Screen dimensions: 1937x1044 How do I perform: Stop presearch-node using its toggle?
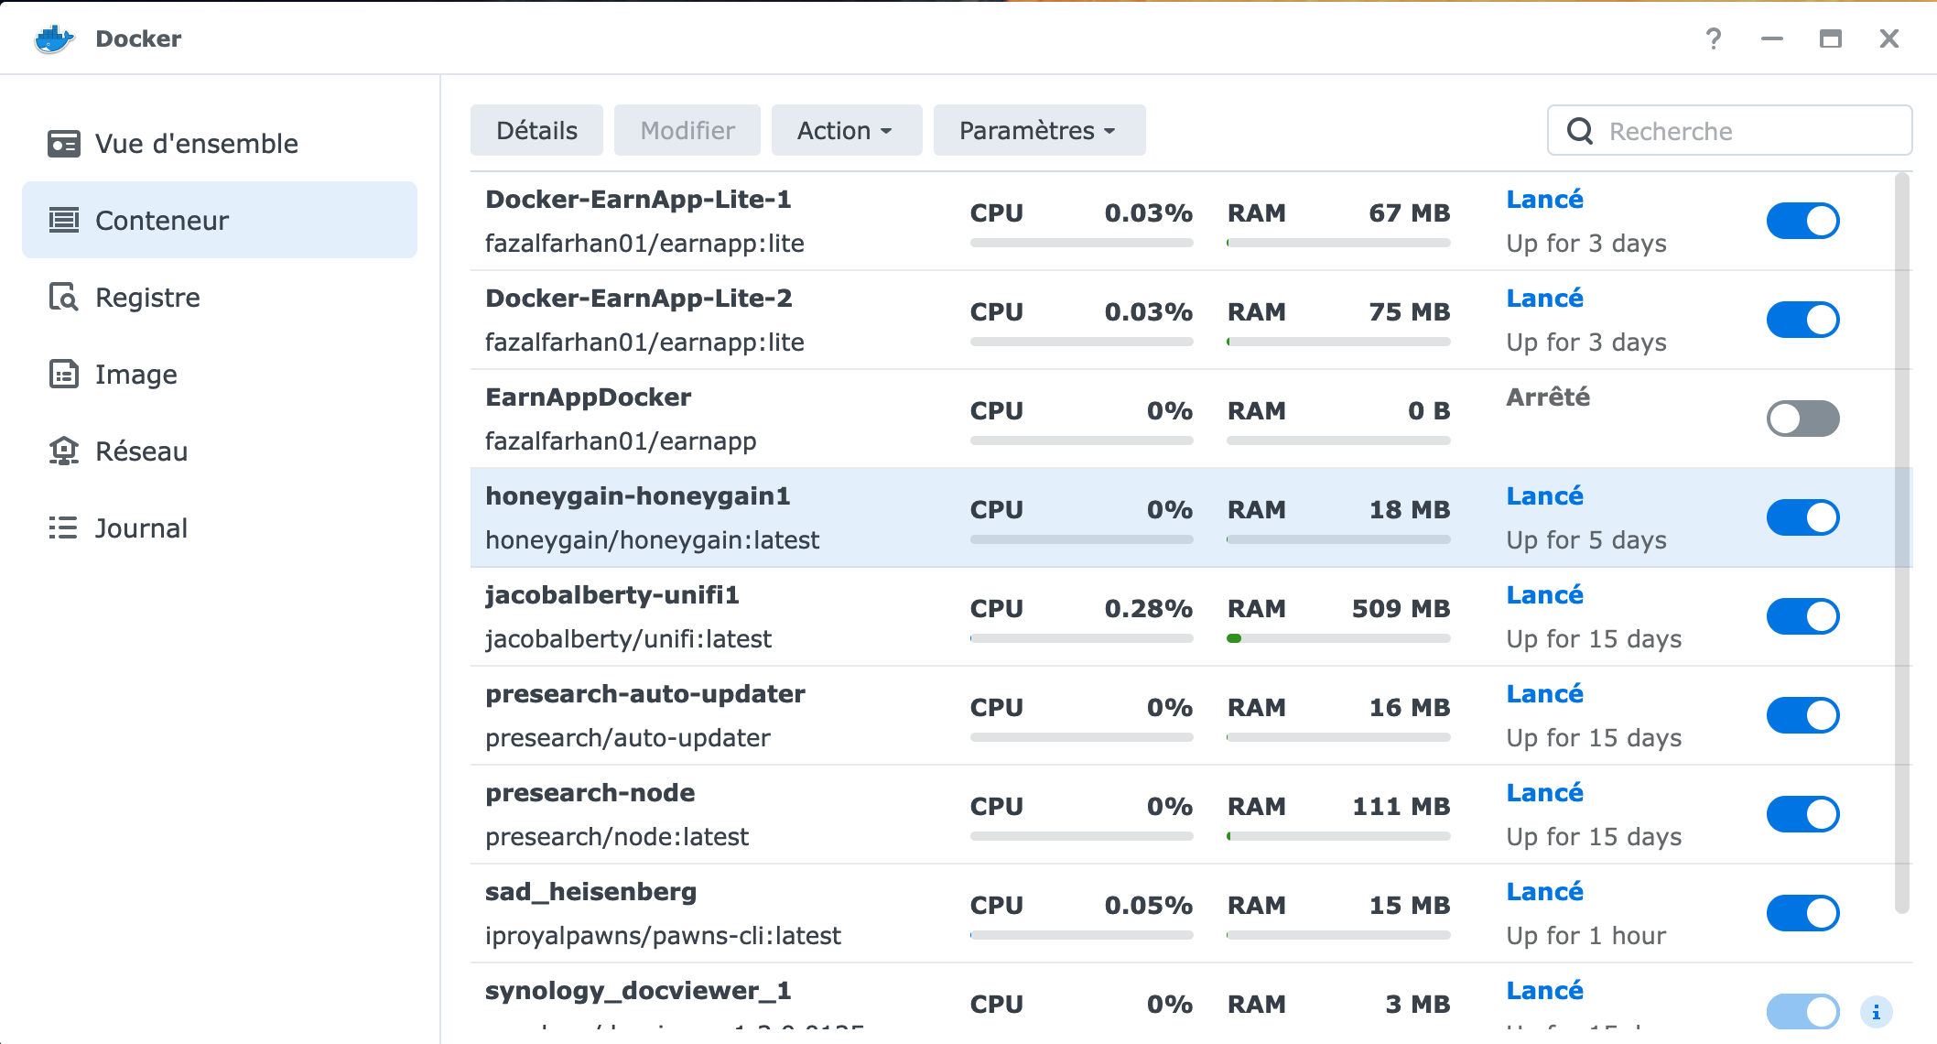coord(1803,814)
